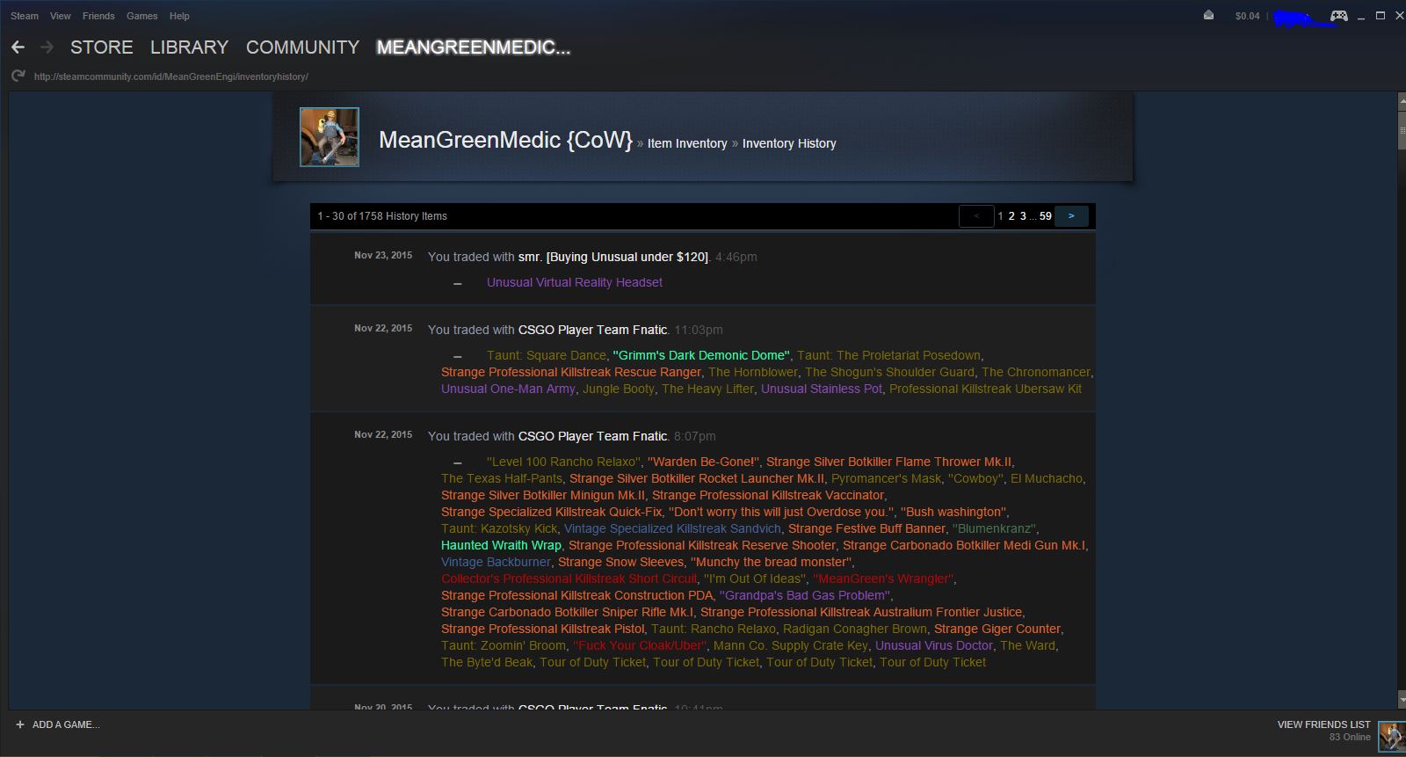Image resolution: width=1406 pixels, height=757 pixels.
Task: Go to next history page arrow
Action: coord(1070,215)
